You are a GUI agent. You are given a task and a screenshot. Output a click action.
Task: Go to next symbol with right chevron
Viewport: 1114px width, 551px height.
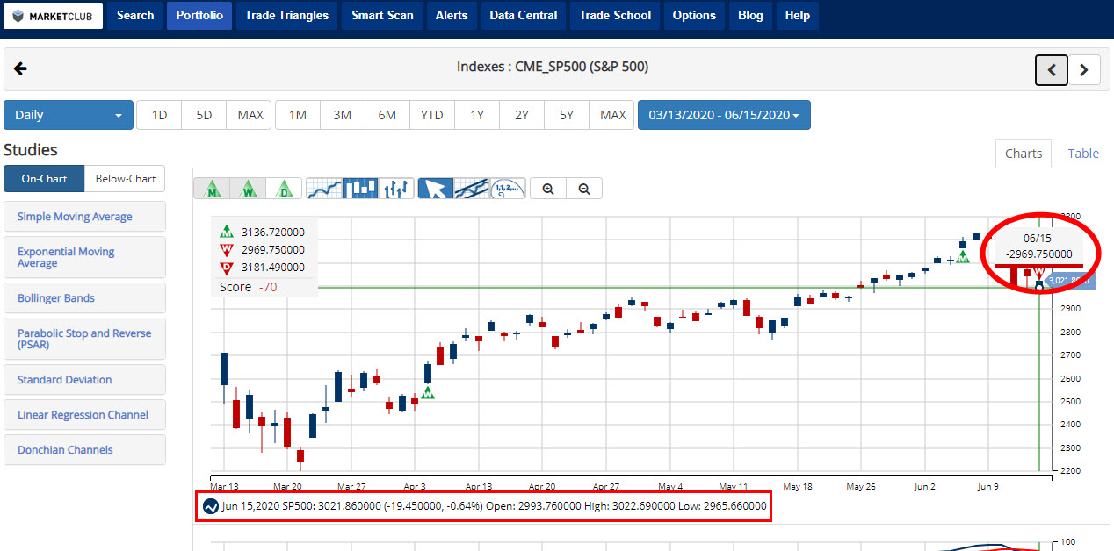pyautogui.click(x=1084, y=69)
